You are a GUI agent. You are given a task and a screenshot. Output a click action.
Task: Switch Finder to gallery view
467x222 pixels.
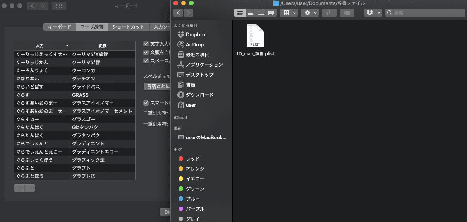pyautogui.click(x=271, y=13)
